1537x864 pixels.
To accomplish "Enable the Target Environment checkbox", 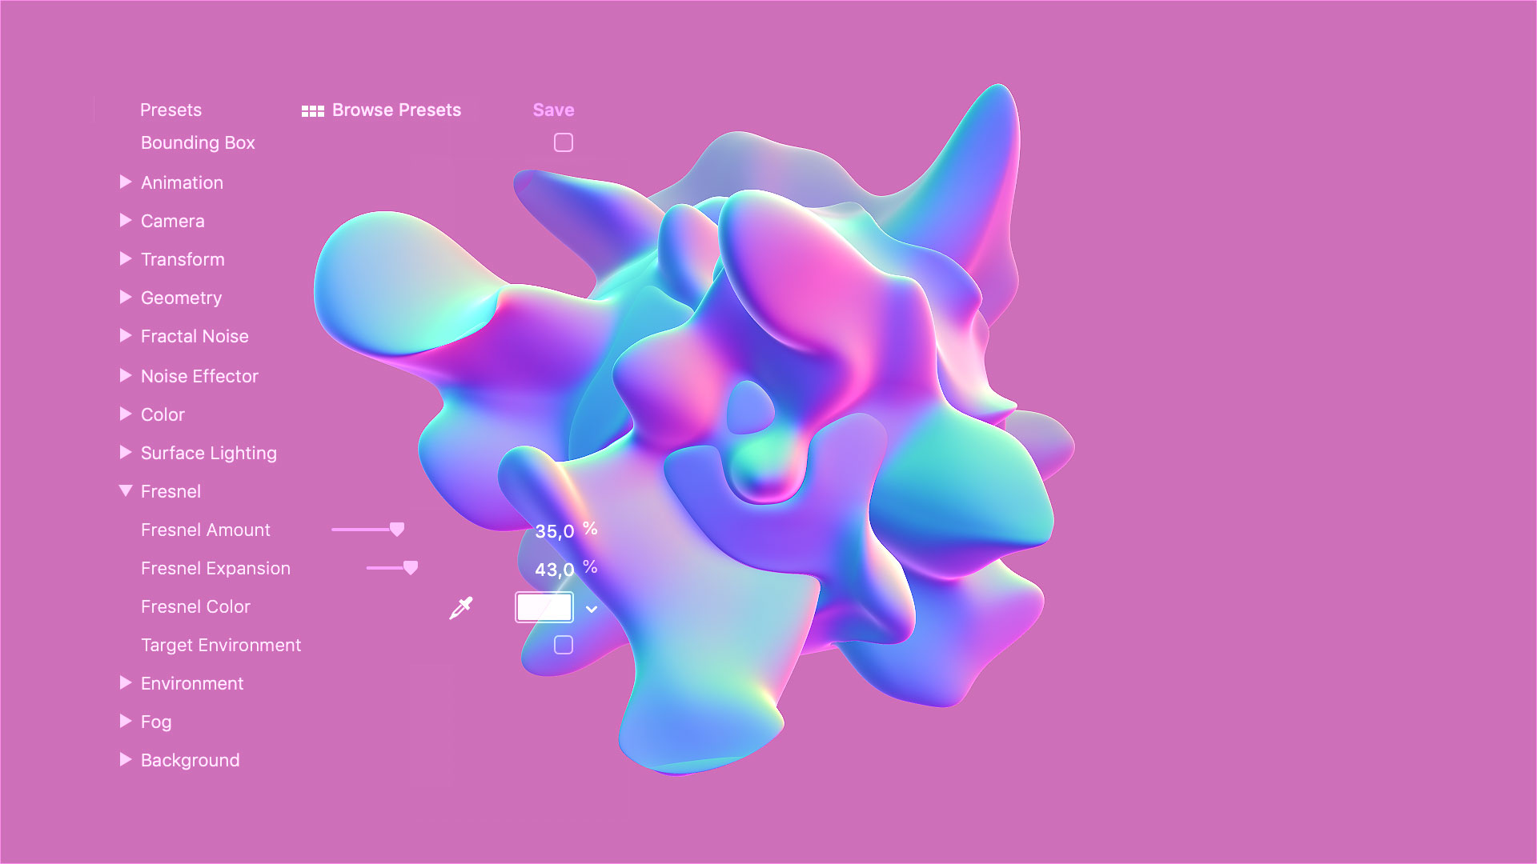I will 564,645.
